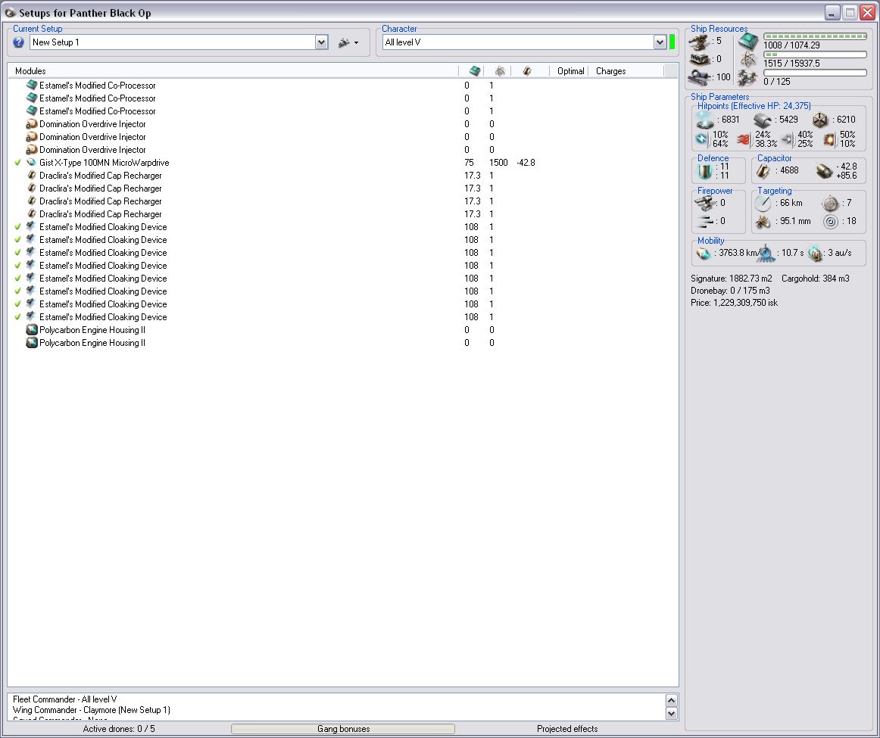Click the Gang bonuses button

coord(343,728)
